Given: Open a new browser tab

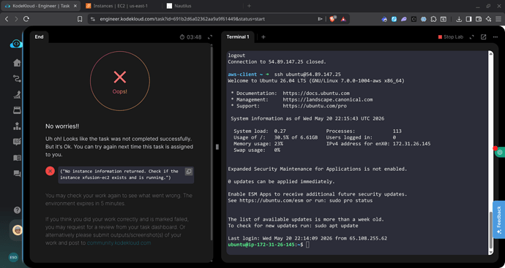Looking at the screenshot, I should (249, 6).
